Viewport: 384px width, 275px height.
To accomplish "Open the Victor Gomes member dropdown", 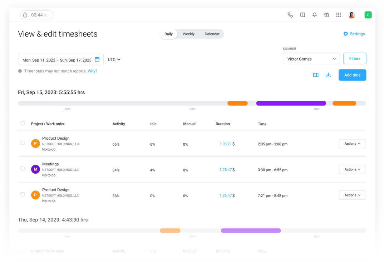I will click(x=311, y=59).
